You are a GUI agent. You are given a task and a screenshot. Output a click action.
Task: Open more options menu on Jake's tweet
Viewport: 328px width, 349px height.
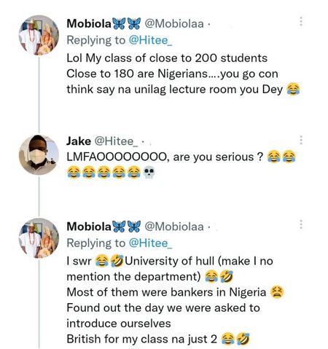pyautogui.click(x=301, y=140)
